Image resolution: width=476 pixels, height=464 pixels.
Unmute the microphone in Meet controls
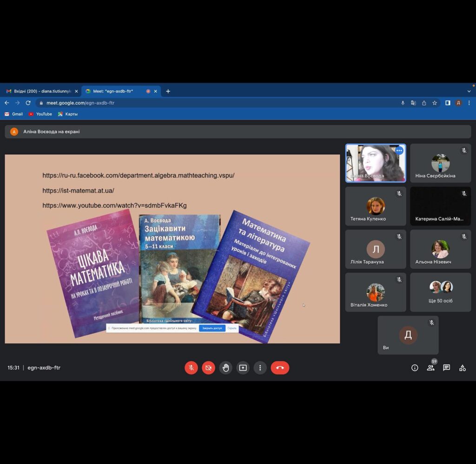click(191, 368)
